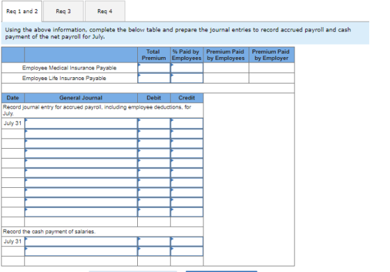Open the last accrued payroll account row dropdown
Image resolution: width=390 pixels, height=272 pixels.
click(x=81, y=212)
